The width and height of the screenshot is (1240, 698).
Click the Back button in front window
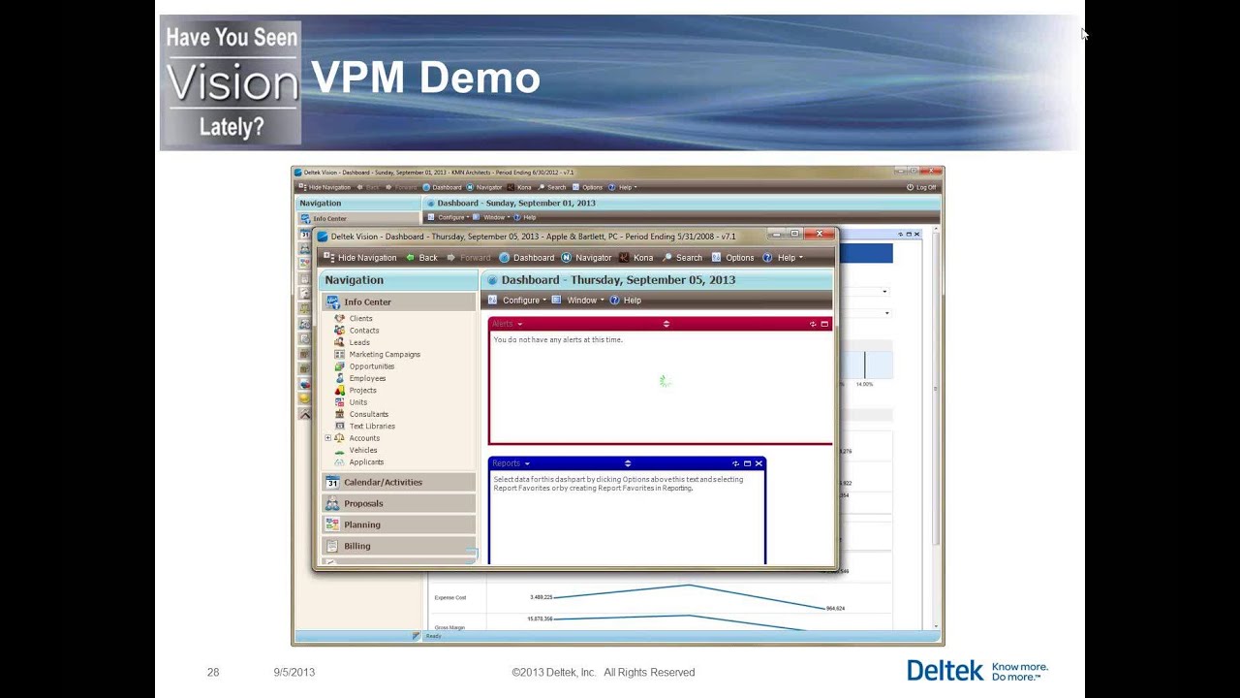(421, 258)
